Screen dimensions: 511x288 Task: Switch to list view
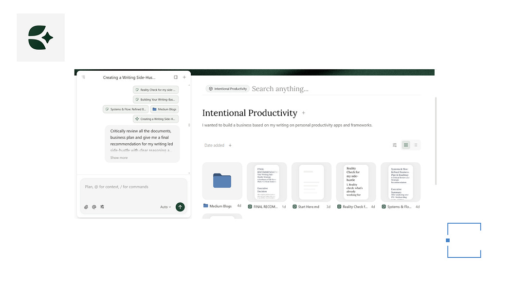point(416,145)
